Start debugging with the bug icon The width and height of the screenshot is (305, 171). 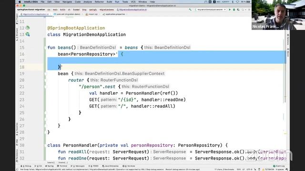(234, 9)
